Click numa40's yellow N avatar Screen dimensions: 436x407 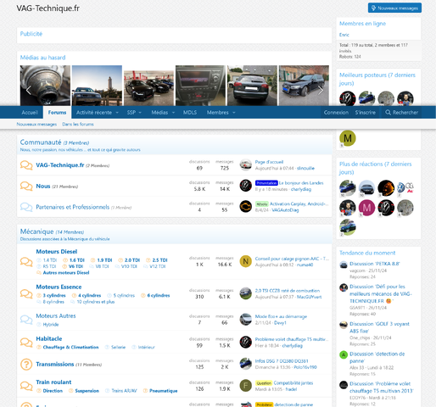tap(246, 261)
